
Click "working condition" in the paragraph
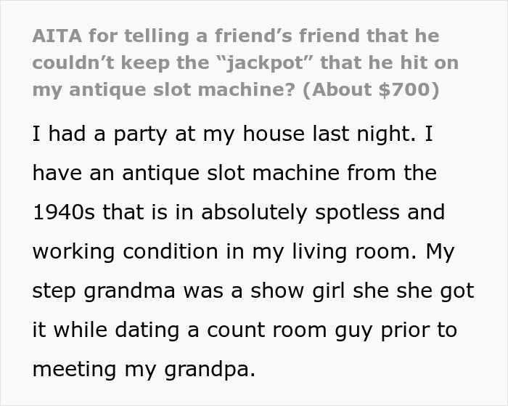pyautogui.click(x=125, y=252)
